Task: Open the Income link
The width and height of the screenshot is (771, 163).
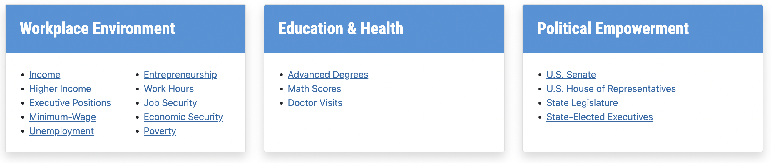Action: pyautogui.click(x=45, y=75)
